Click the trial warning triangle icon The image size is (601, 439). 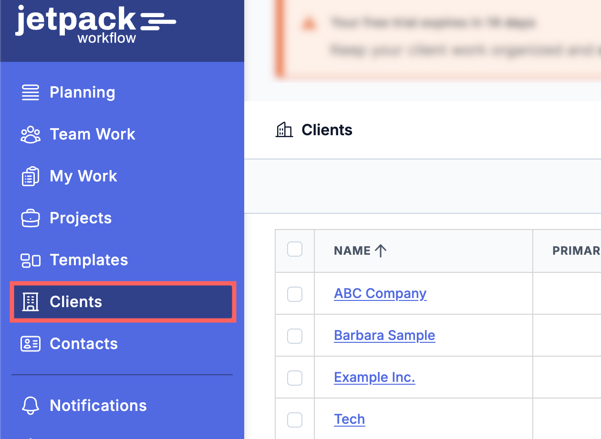309,23
